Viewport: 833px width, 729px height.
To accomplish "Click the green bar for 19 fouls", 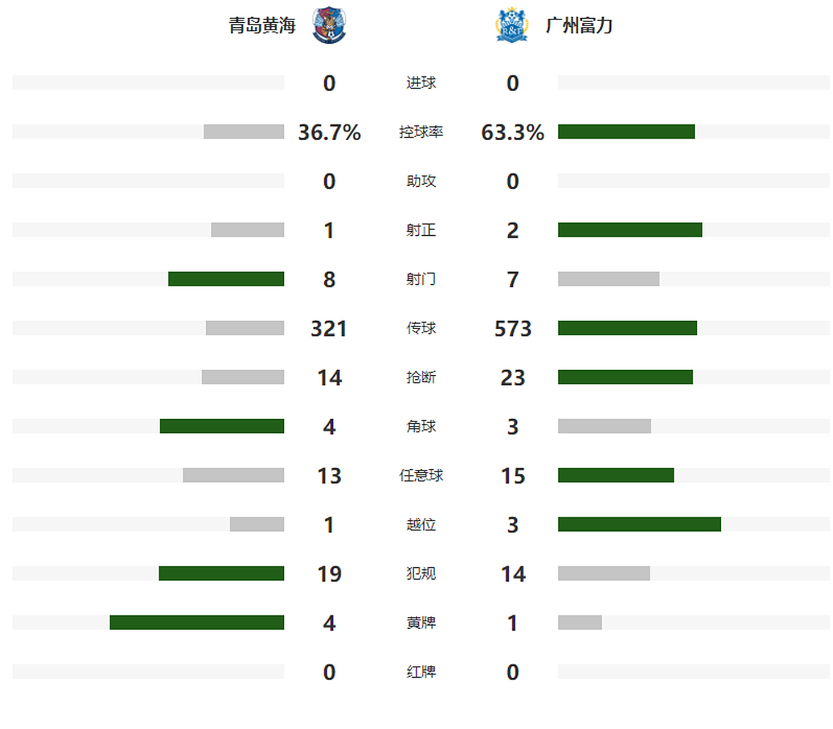I will tap(222, 574).
